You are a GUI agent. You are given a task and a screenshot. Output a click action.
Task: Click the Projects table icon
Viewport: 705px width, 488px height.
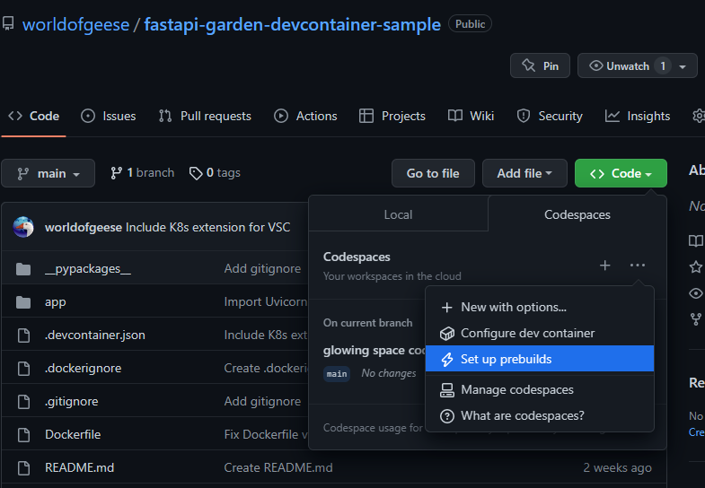(366, 116)
